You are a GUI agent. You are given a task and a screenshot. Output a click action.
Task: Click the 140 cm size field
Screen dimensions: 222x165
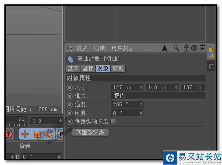(162, 88)
